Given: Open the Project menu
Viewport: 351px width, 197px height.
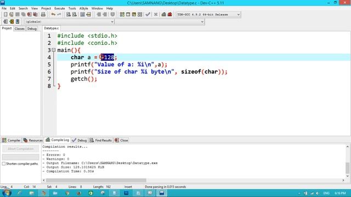Looking at the screenshot, I should [x=46, y=8].
